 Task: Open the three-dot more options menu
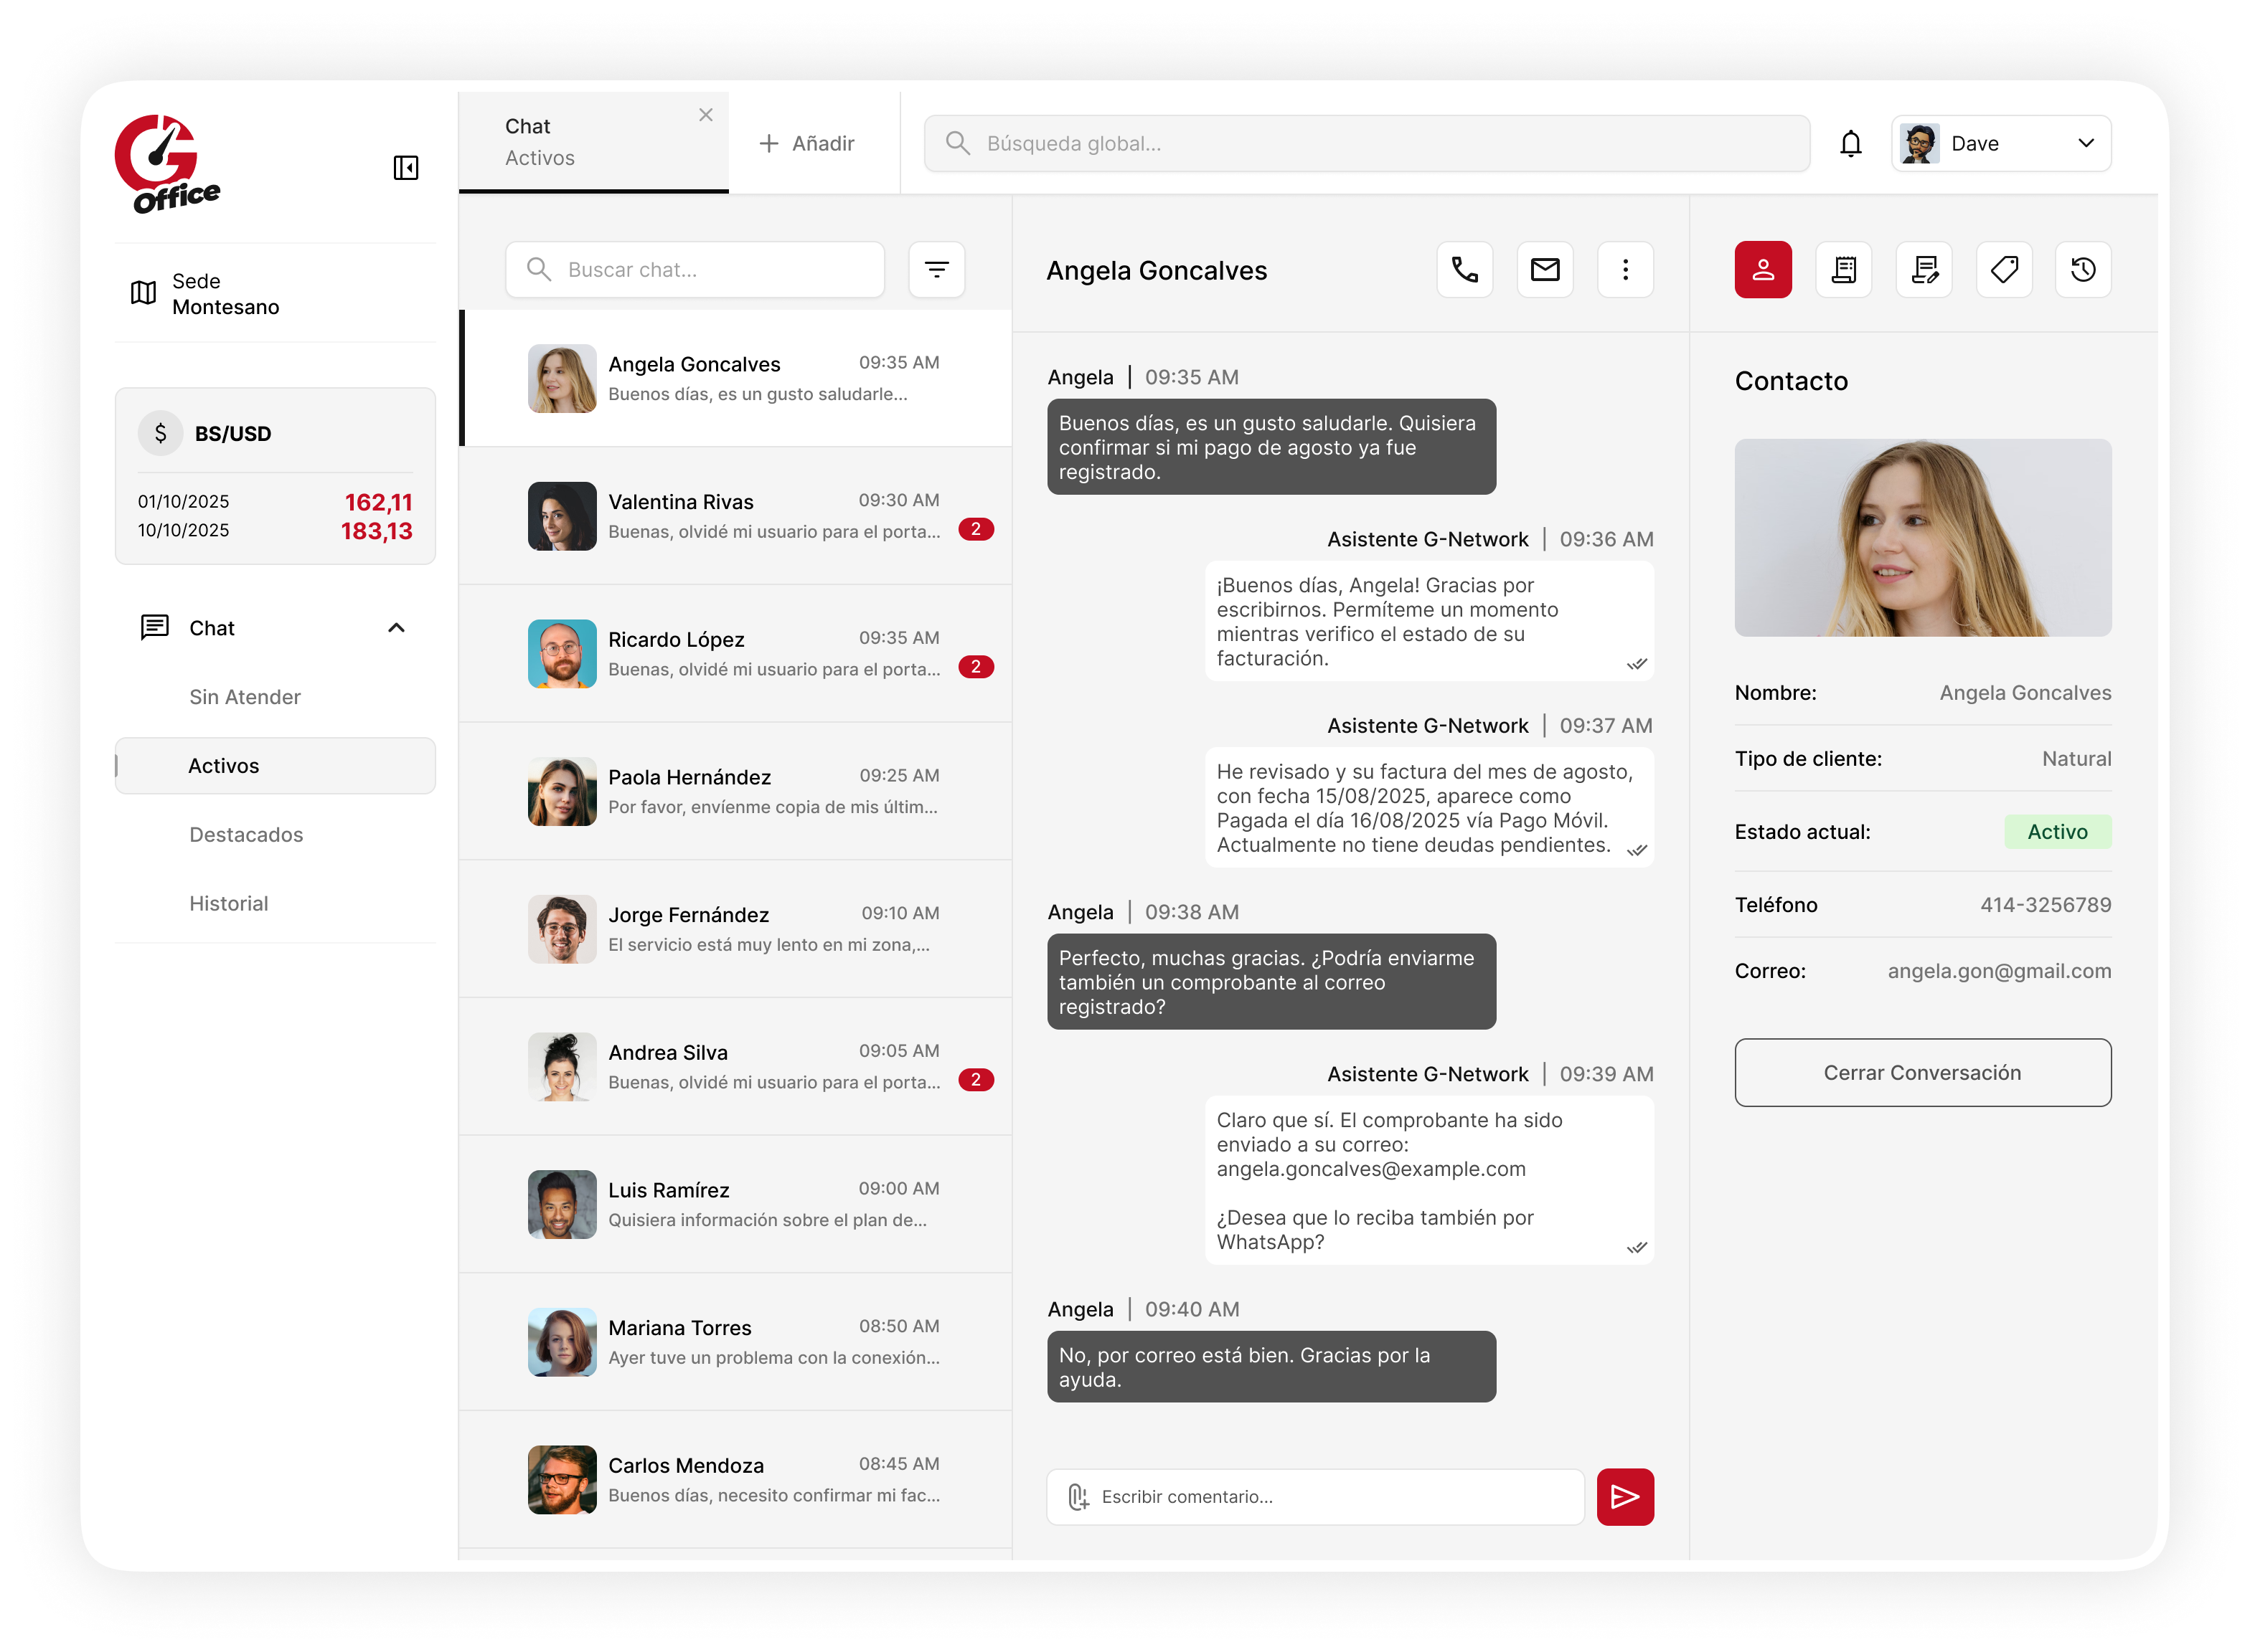coord(1624,269)
